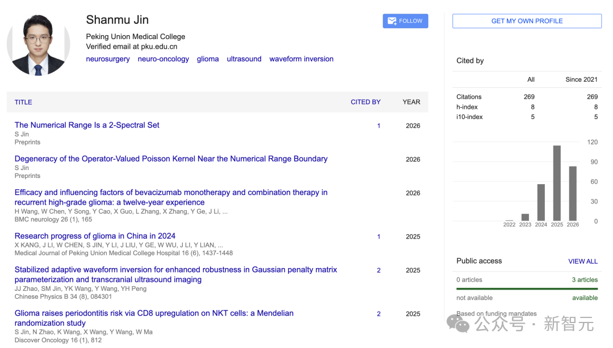The image size is (613, 348).
Task: Click the 2026 citations bar in chart
Action: (x=573, y=194)
